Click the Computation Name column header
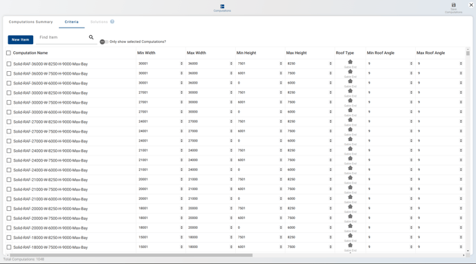The image size is (476, 264). coord(30,53)
